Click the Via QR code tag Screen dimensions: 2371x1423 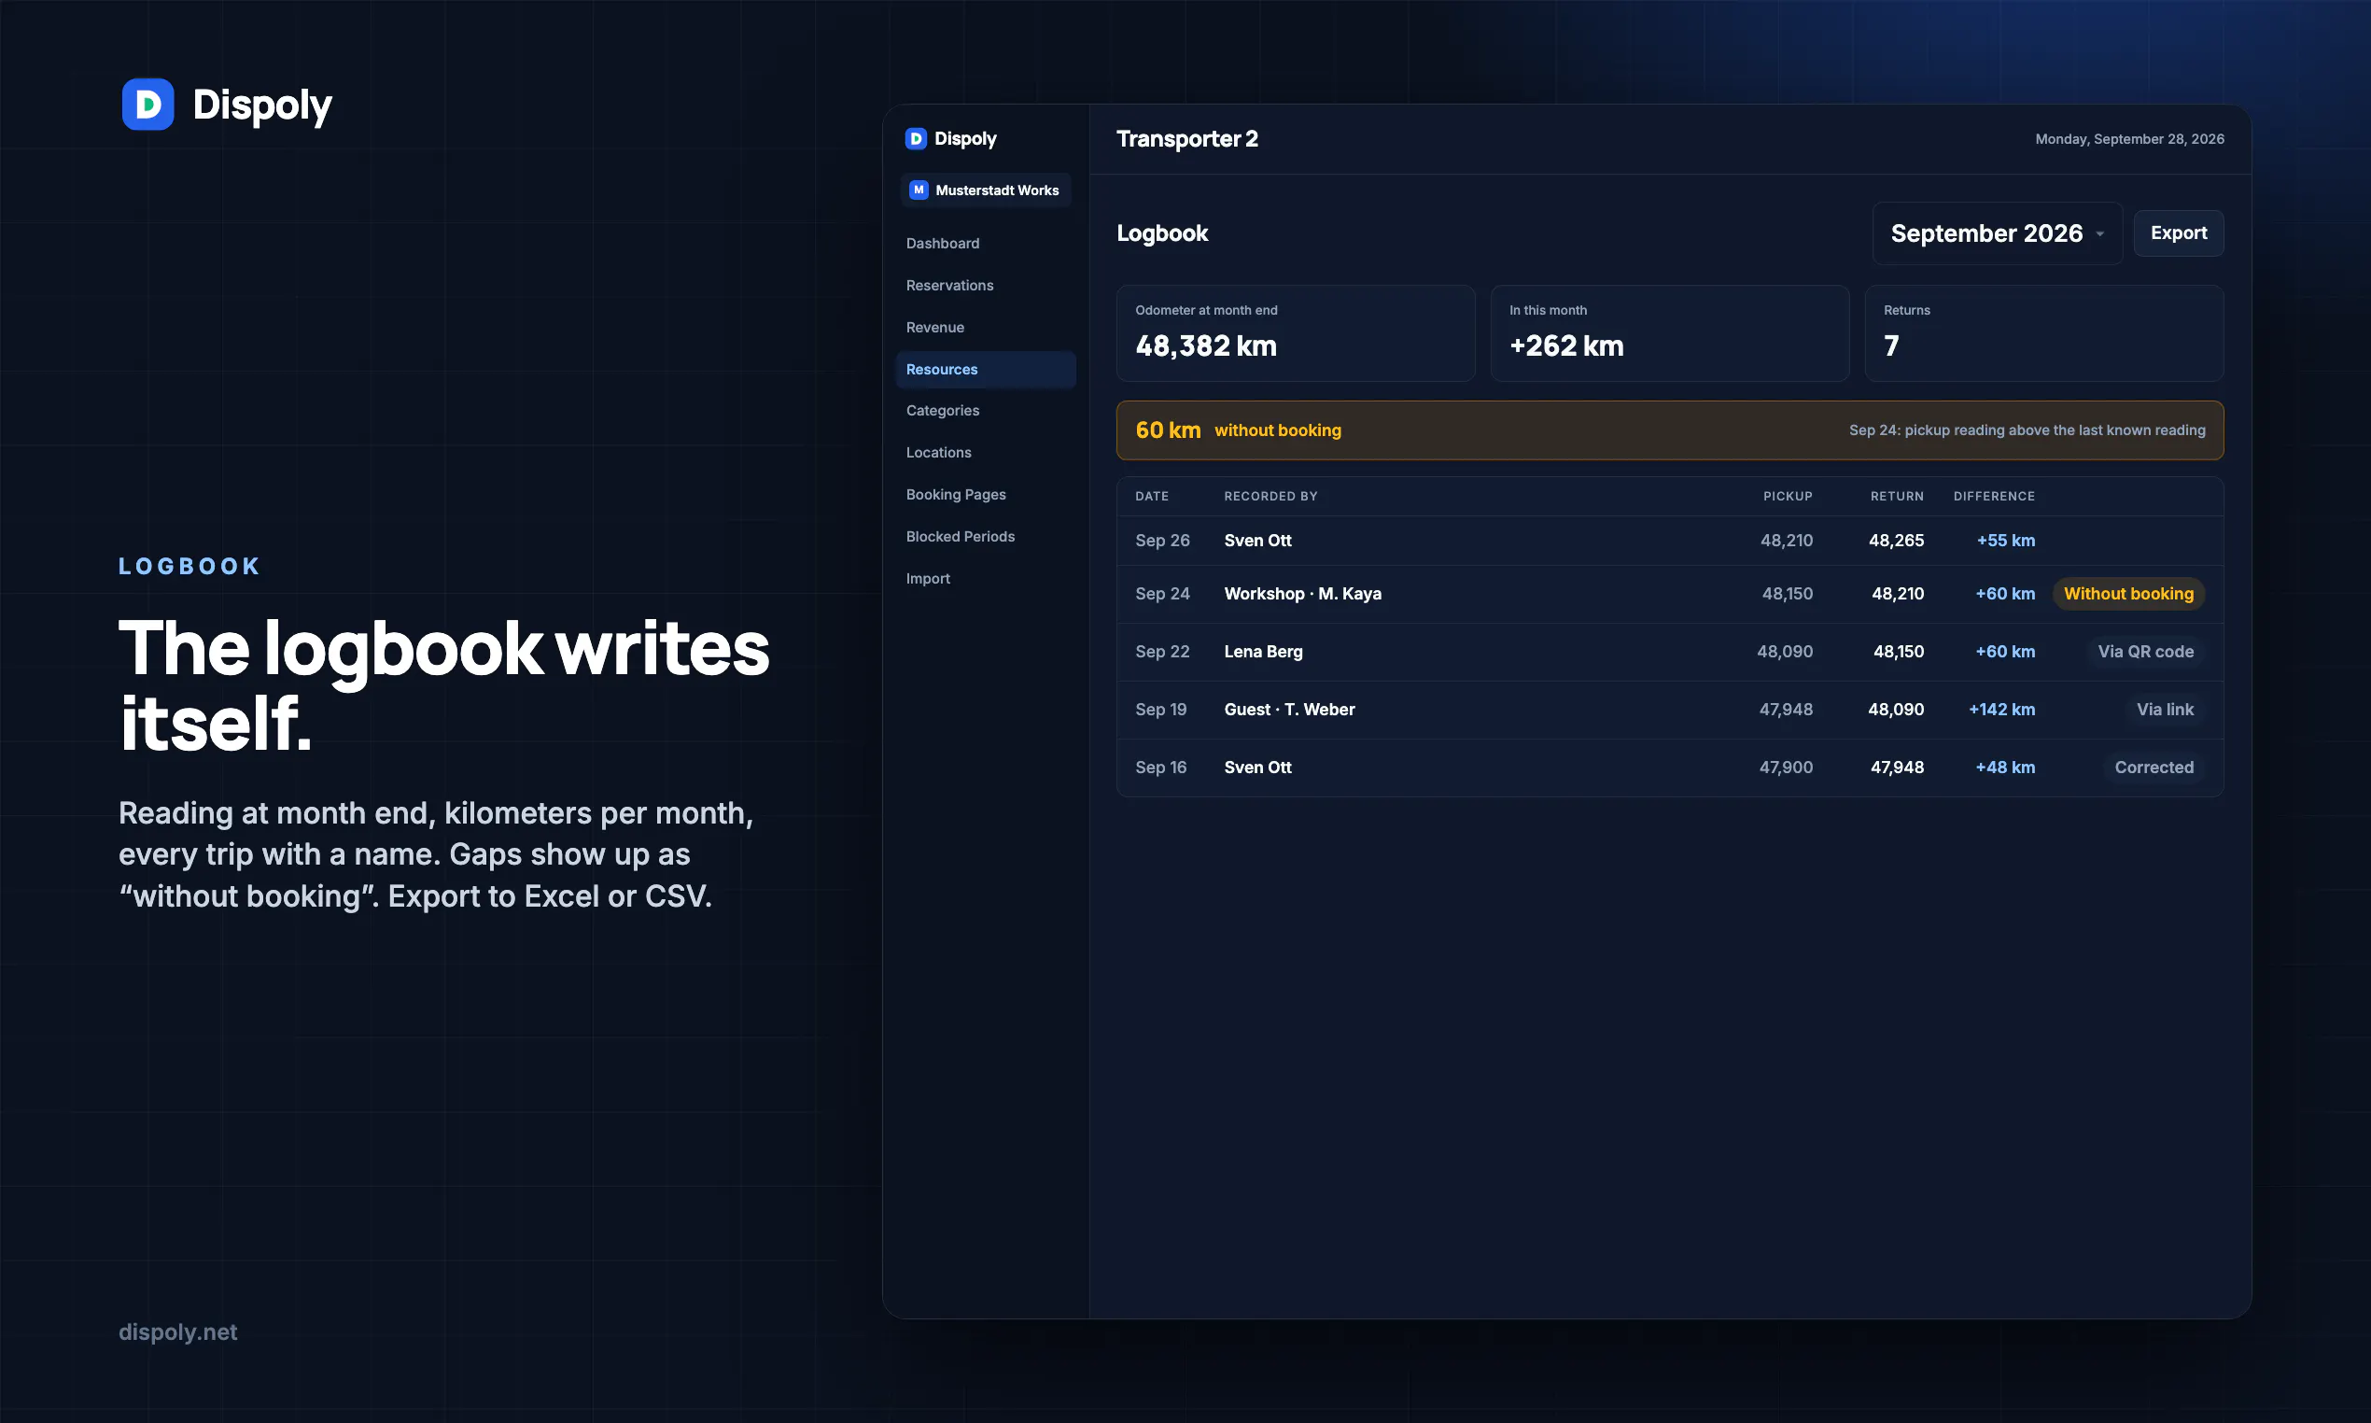(2145, 652)
